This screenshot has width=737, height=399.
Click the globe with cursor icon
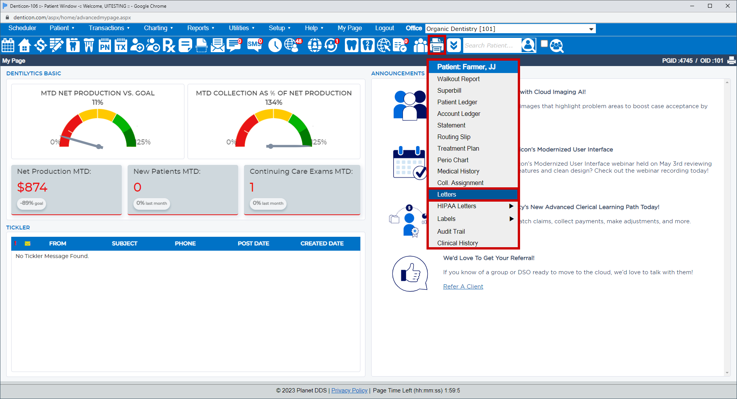384,46
